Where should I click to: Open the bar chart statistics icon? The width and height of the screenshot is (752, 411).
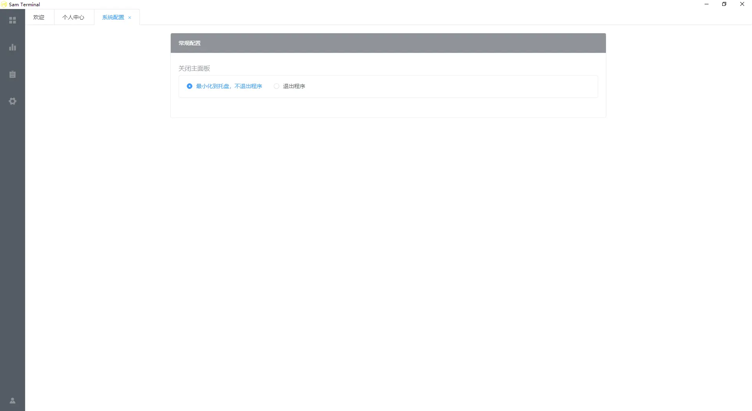click(13, 47)
